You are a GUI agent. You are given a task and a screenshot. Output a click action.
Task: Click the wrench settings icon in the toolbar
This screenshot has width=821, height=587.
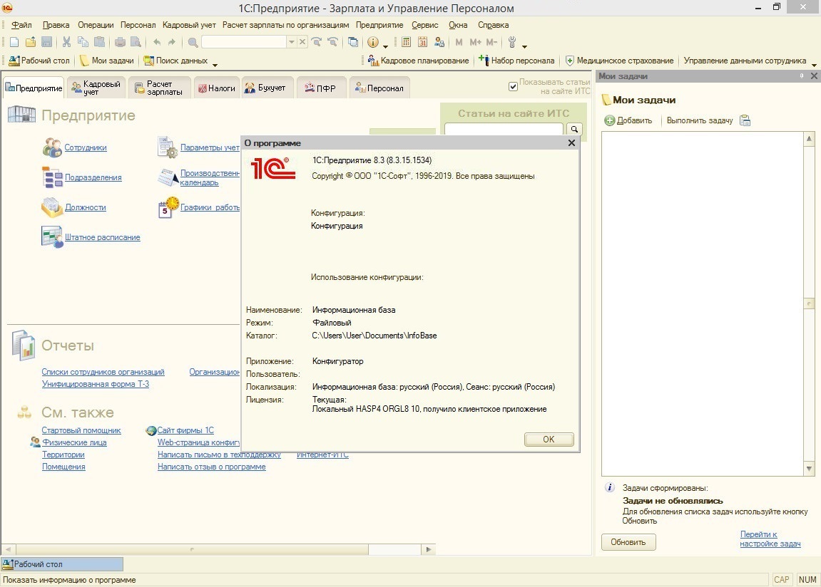512,42
